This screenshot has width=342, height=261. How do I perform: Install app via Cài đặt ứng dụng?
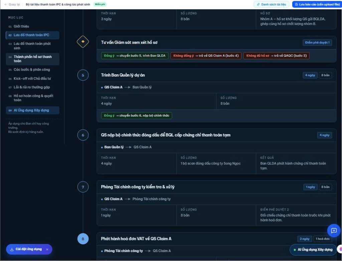[x=26, y=249]
